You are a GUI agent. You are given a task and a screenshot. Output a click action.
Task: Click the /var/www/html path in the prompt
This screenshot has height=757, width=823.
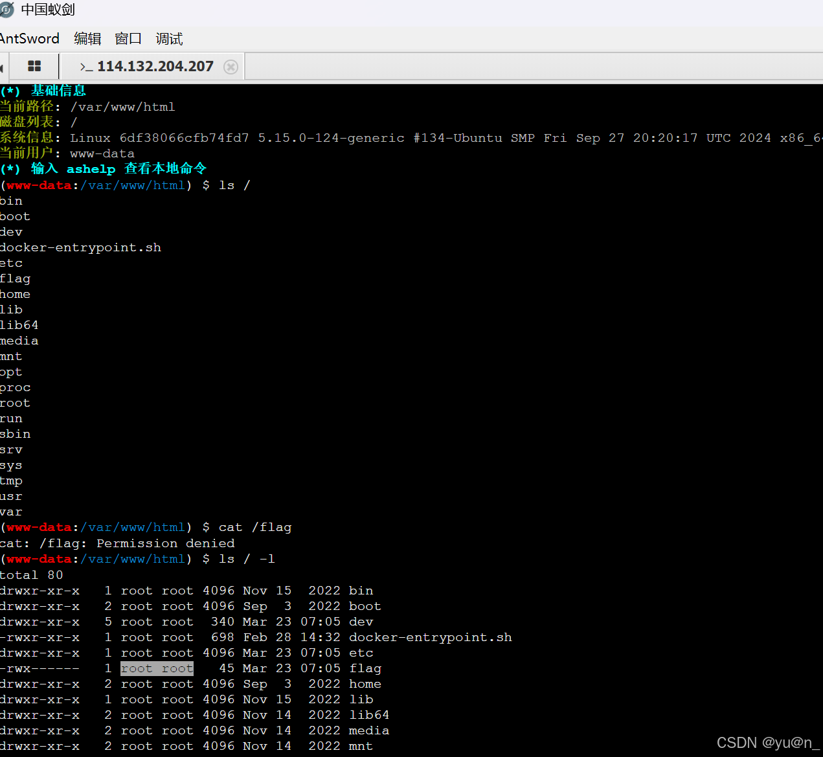pos(133,185)
